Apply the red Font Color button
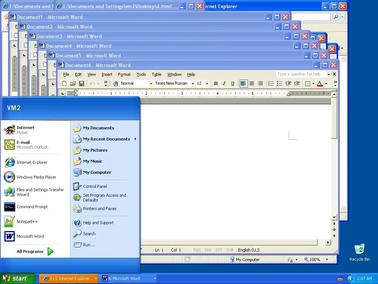 (x=320, y=84)
